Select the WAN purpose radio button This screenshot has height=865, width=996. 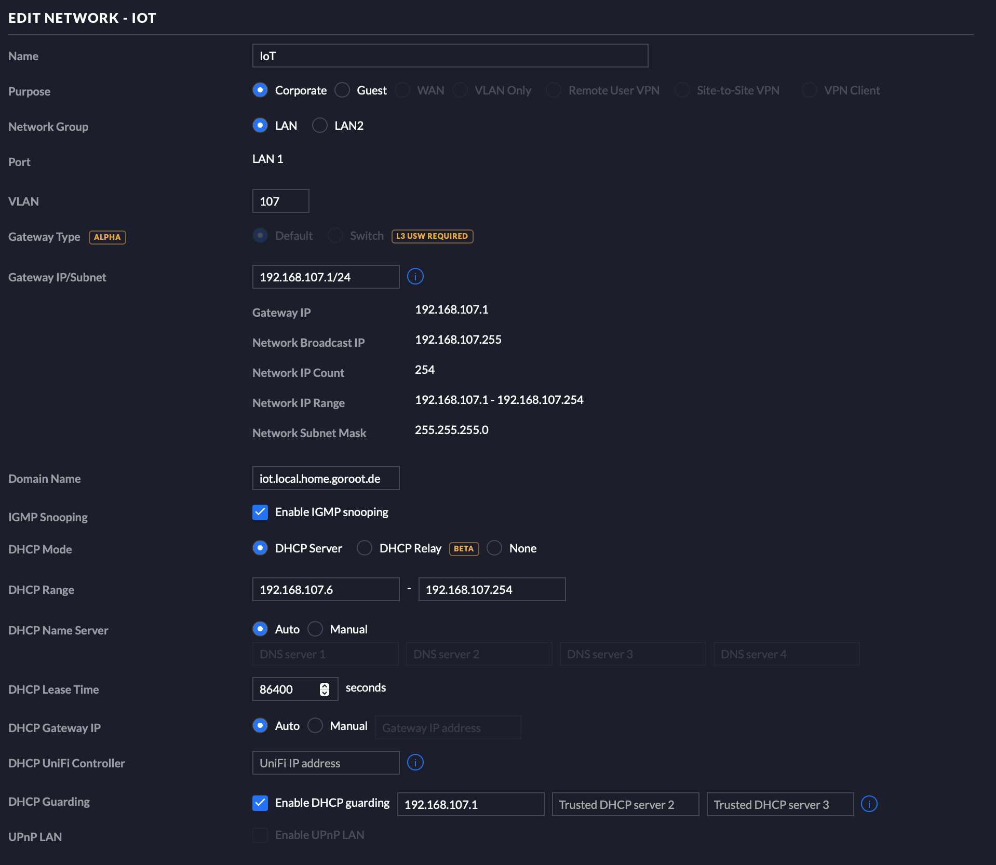(402, 90)
